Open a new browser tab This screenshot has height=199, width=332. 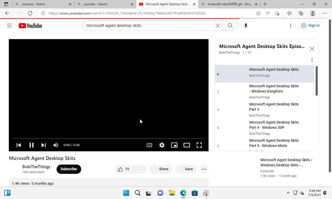point(265,4)
